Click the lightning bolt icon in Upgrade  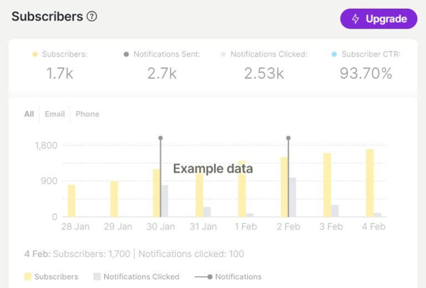pos(356,19)
